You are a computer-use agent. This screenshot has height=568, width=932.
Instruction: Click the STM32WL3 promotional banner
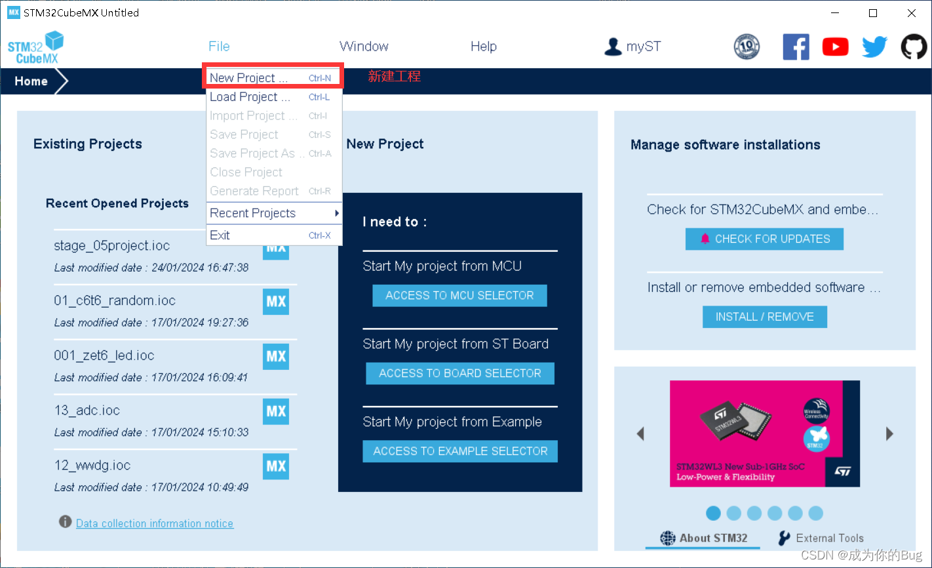(x=764, y=434)
